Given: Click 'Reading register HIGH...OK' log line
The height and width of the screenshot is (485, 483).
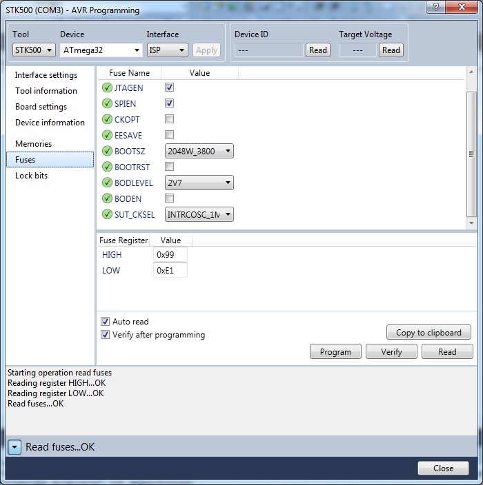Looking at the screenshot, I should pos(57,383).
